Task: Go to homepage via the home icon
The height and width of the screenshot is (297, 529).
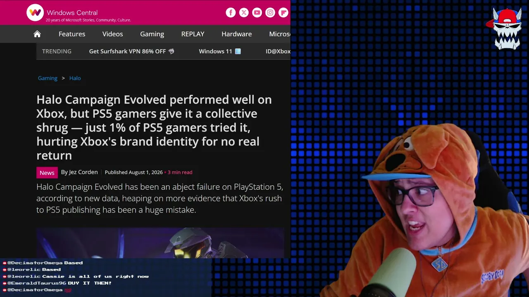Action: [x=37, y=34]
